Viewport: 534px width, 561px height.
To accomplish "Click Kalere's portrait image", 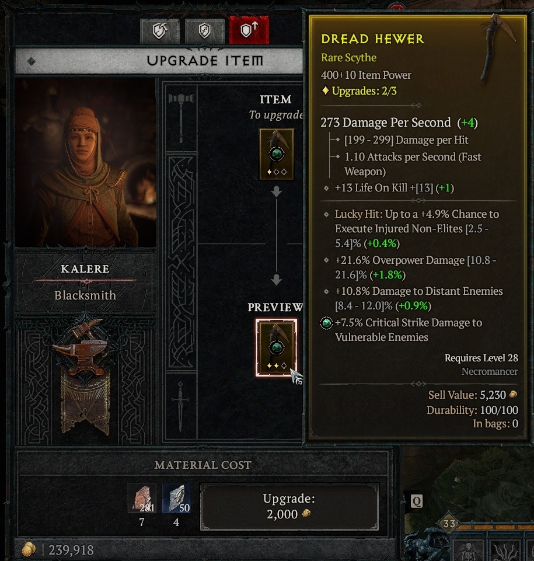I will [85, 163].
